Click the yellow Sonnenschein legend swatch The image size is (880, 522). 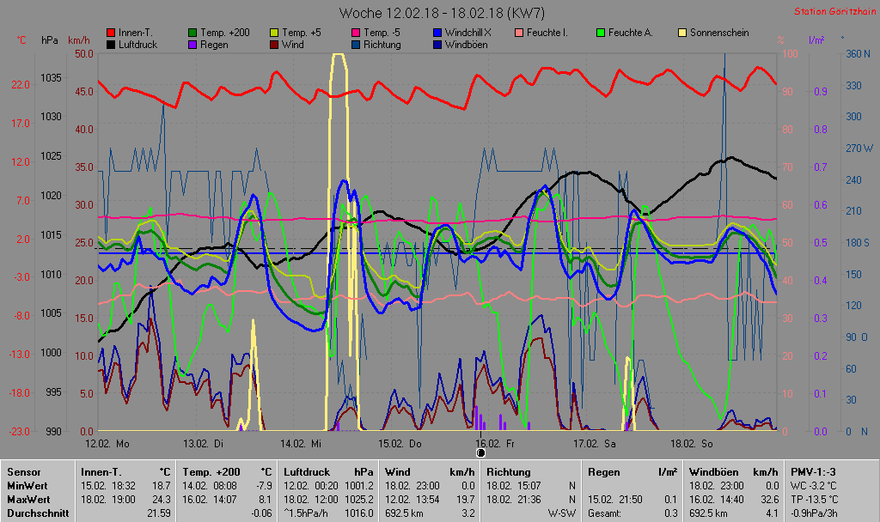682,33
